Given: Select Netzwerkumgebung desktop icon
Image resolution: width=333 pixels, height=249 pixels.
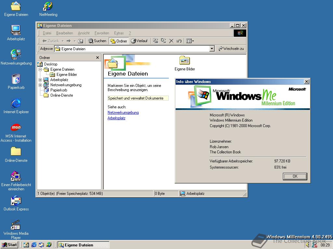Looking at the screenshot, I should (x=16, y=57).
